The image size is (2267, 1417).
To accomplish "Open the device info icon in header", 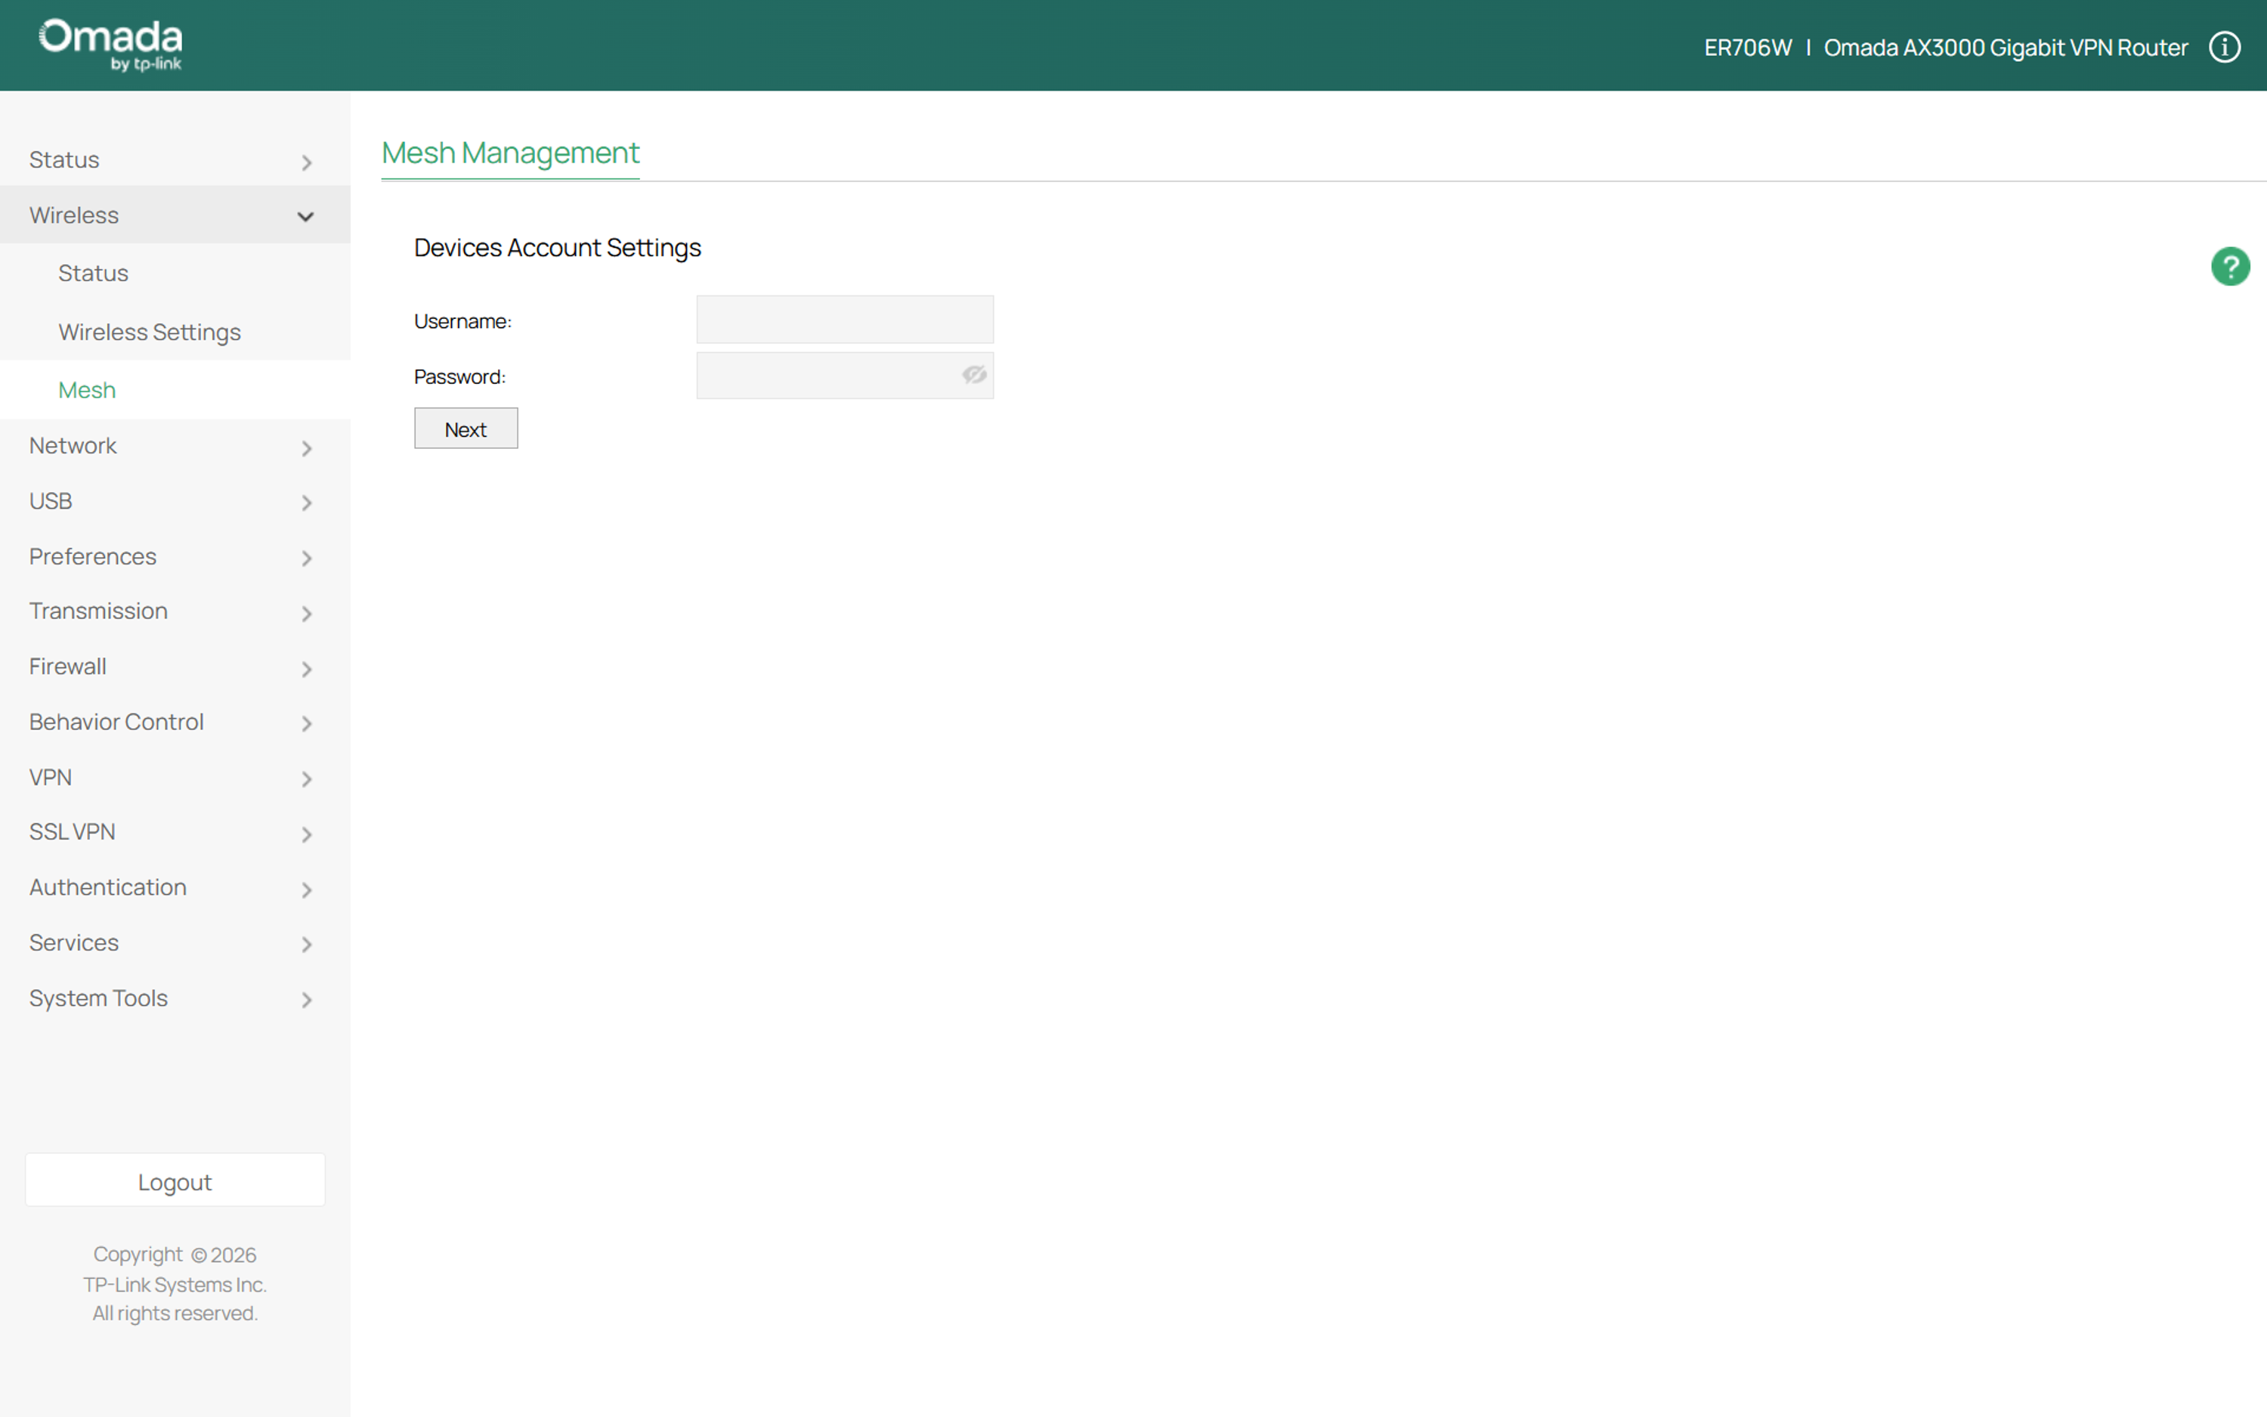I will [x=2224, y=47].
